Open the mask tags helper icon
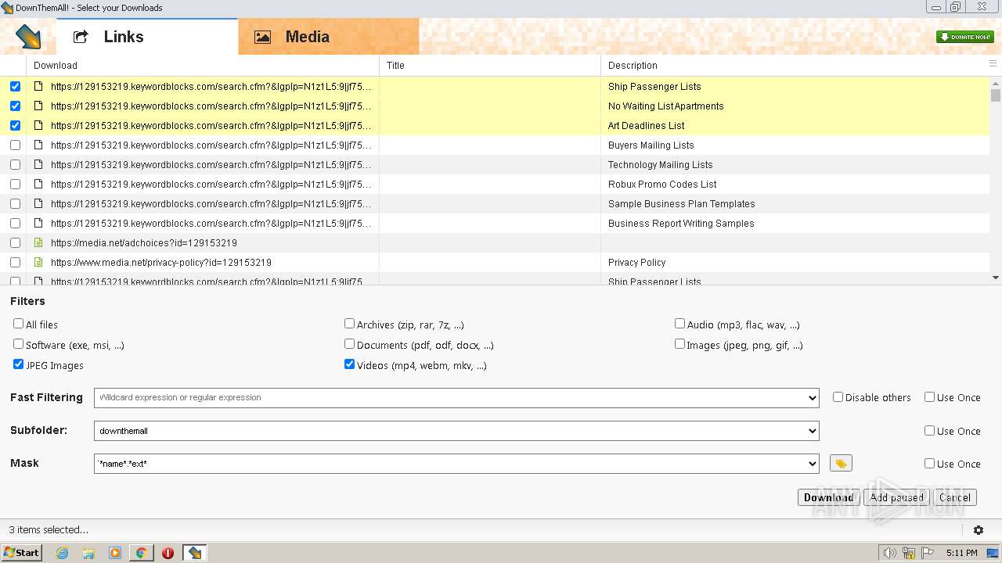This screenshot has height=563, width=1002. [x=841, y=464]
